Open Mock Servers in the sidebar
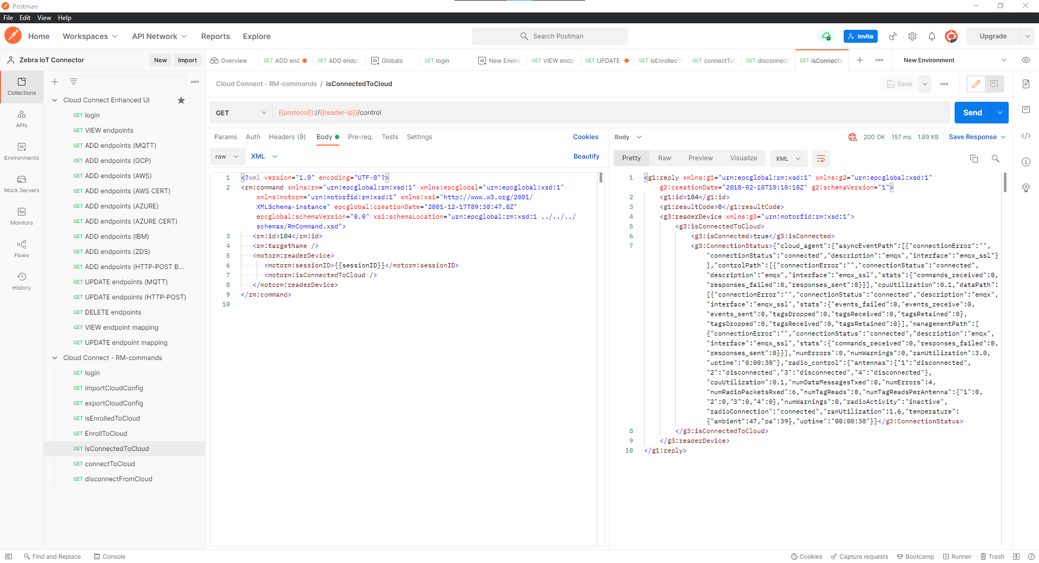This screenshot has width=1039, height=563. [x=22, y=184]
